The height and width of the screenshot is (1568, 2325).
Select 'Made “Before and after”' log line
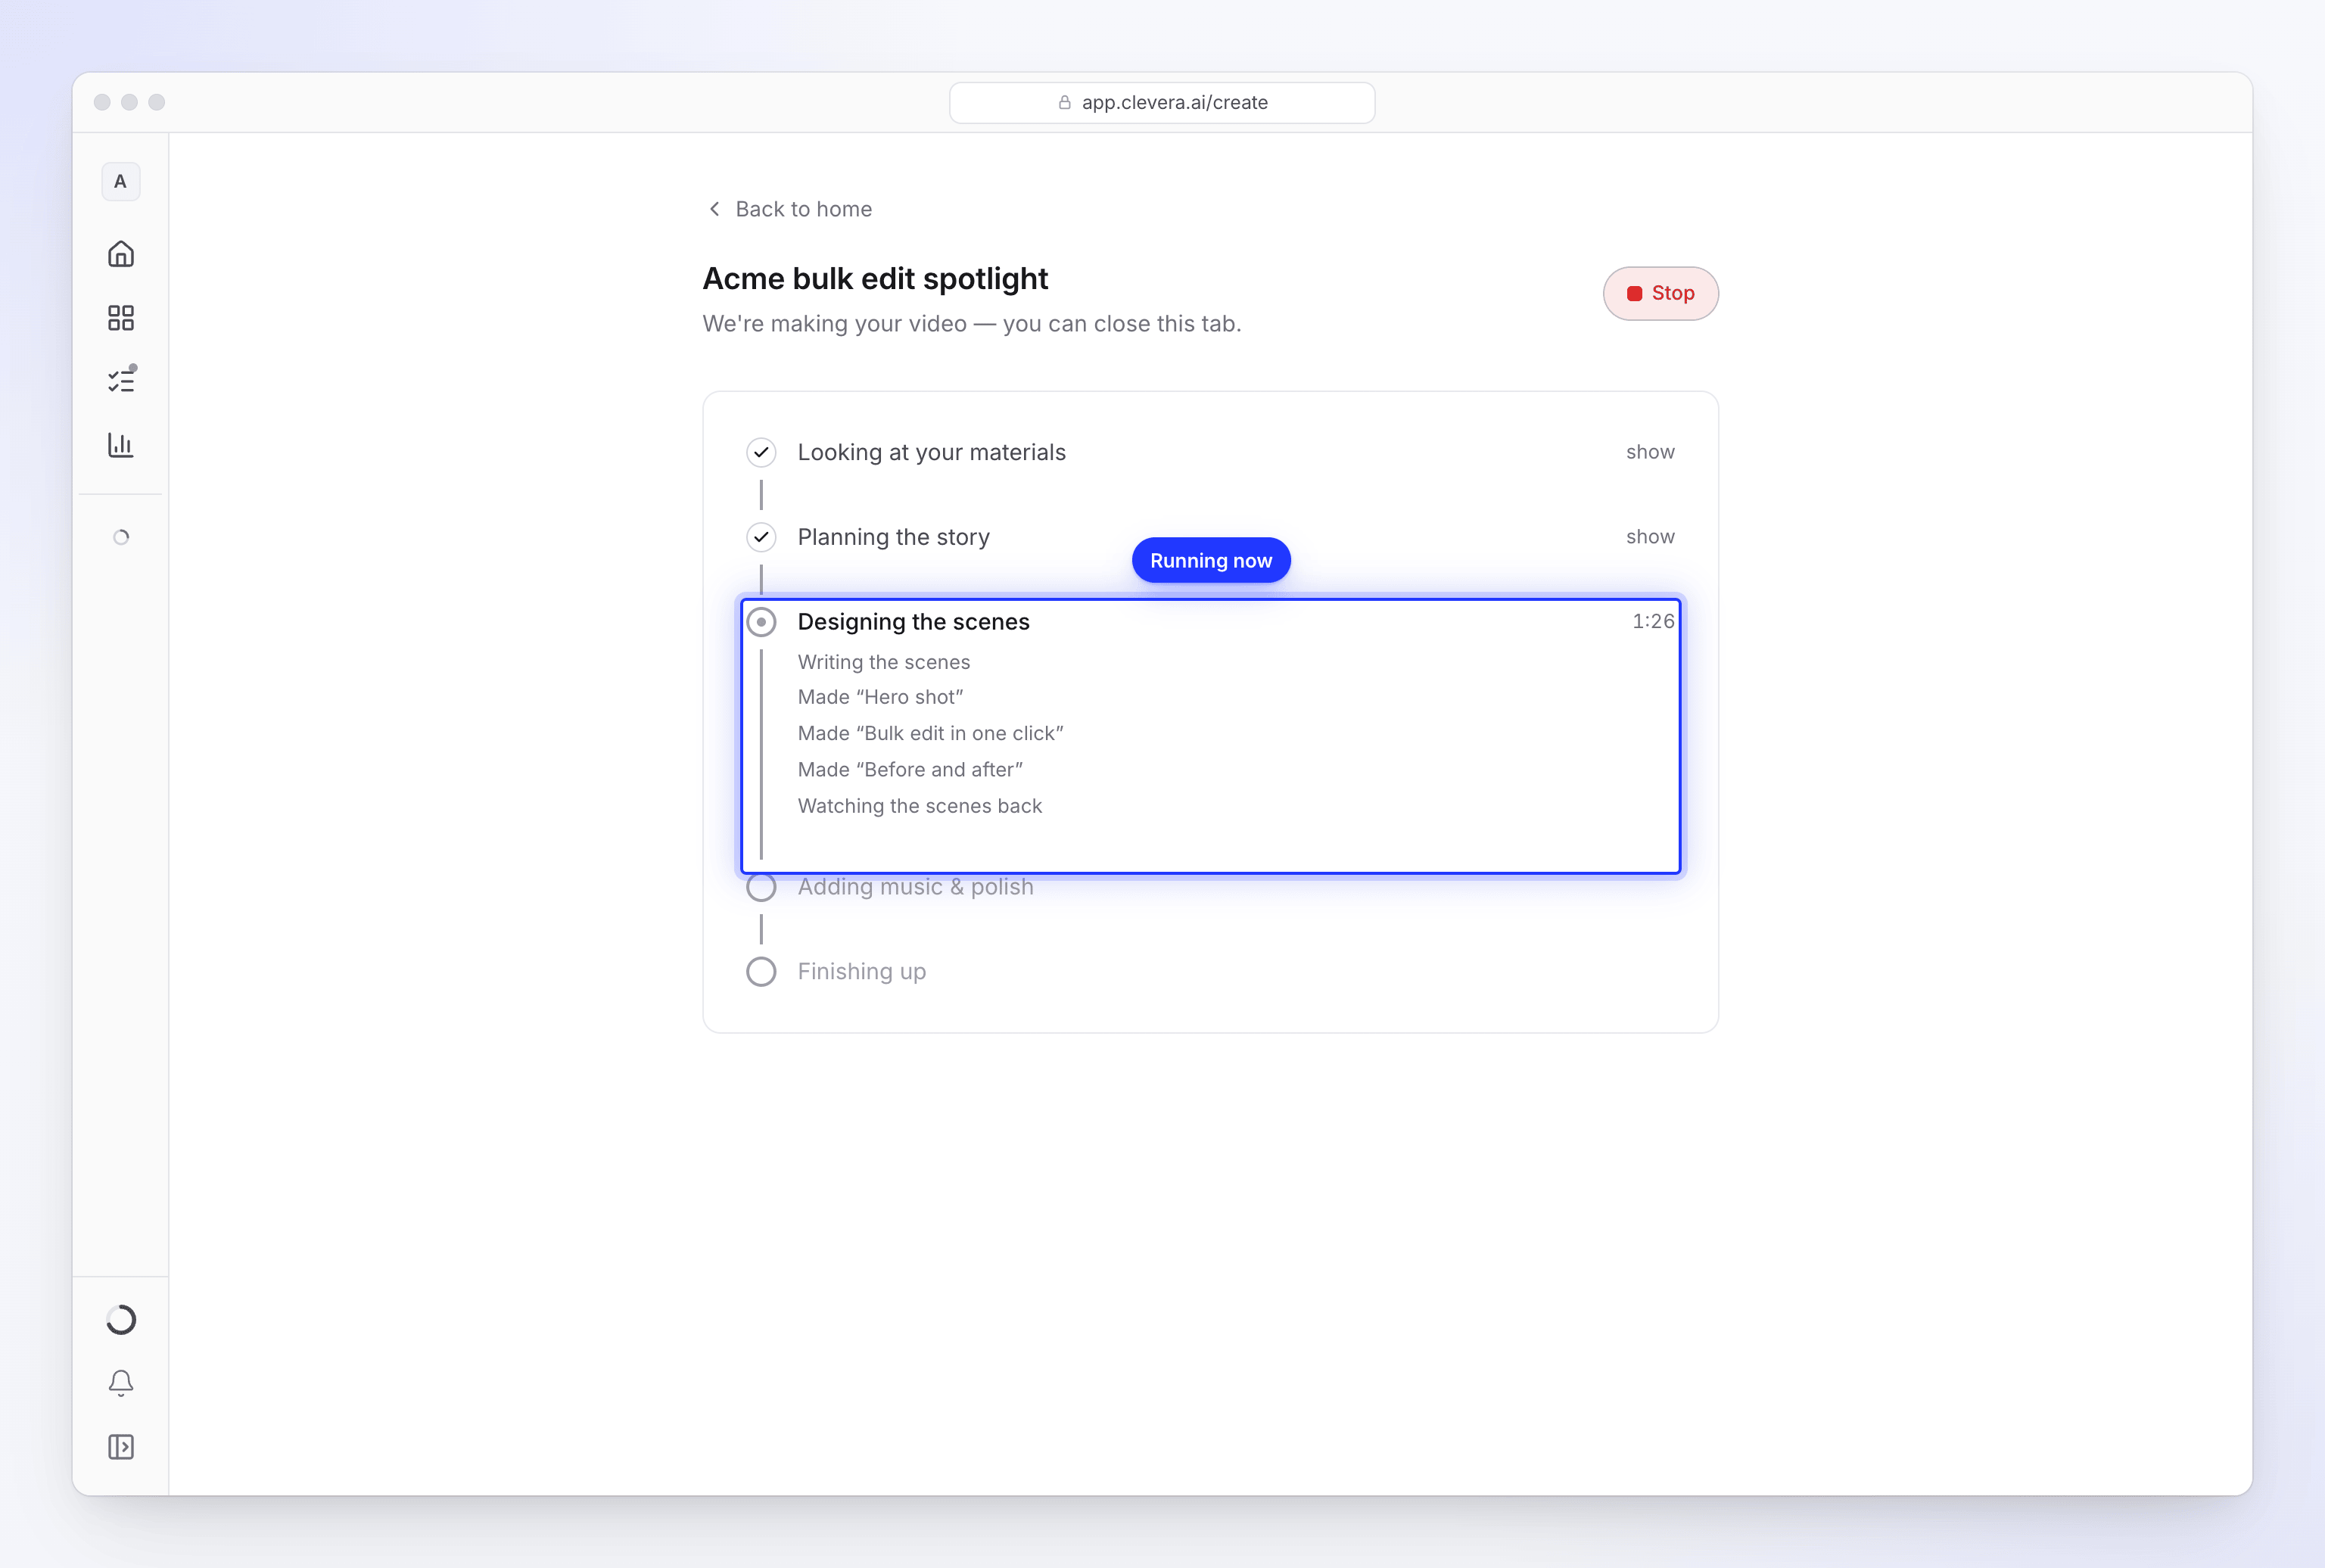pos(910,769)
